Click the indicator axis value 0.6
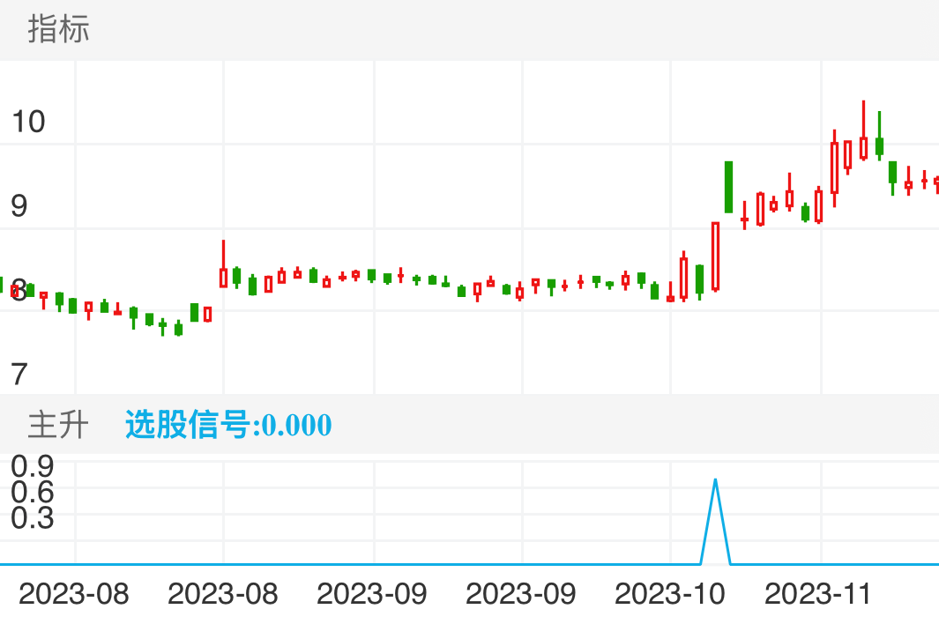This screenshot has height=624, width=939. tap(33, 493)
